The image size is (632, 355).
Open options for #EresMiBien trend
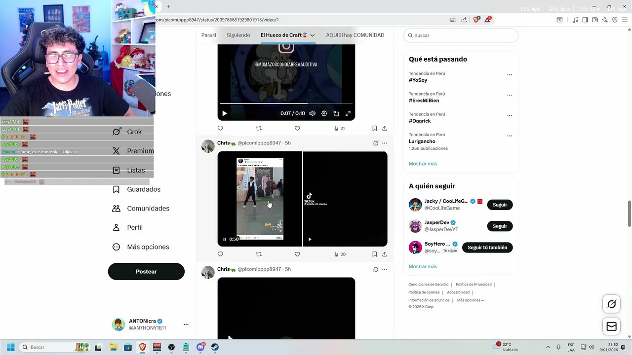click(510, 95)
